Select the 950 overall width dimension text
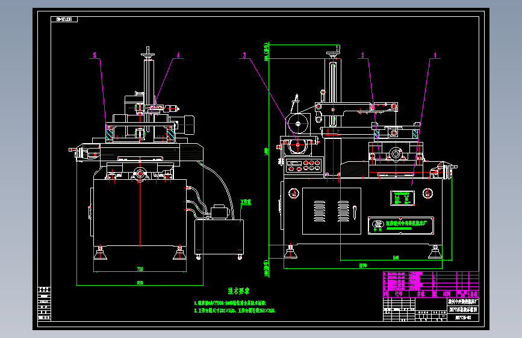This screenshot has width=522, height=338. coord(140,283)
